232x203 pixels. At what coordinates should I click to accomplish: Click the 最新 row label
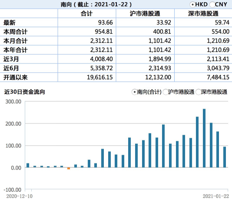coord(10,23)
